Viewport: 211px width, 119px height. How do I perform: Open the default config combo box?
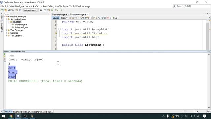click(x=31, y=10)
